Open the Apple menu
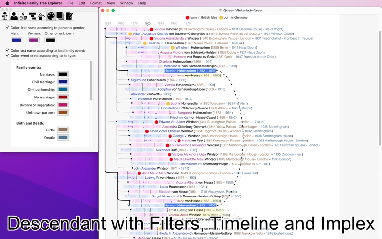The image size is (382, 239). (x=7, y=3)
